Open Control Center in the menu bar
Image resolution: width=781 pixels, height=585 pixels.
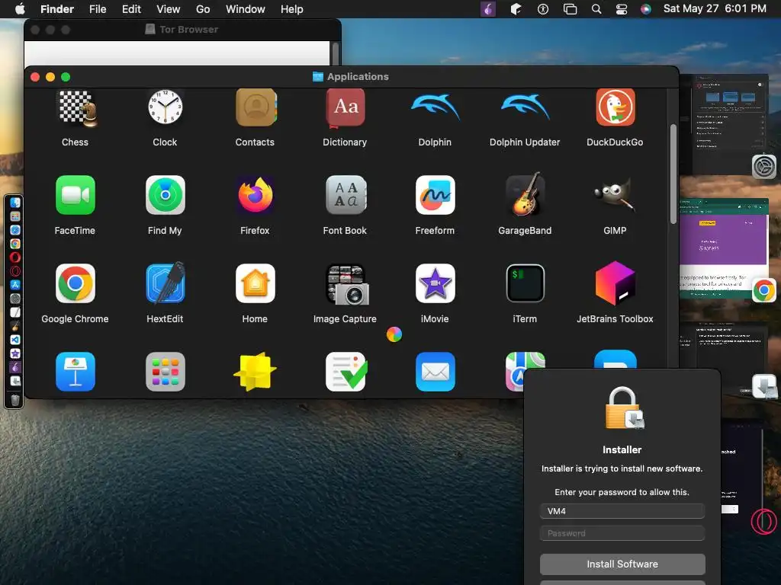[x=622, y=9]
